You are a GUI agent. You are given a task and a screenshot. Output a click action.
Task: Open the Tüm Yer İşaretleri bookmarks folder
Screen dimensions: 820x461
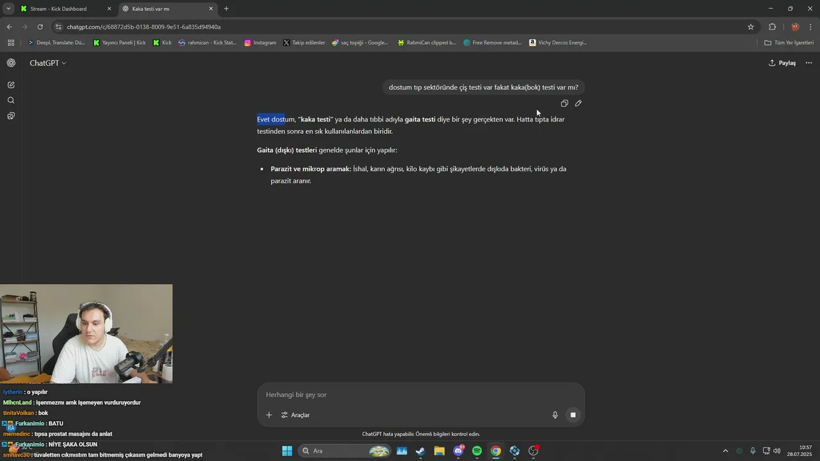point(789,43)
